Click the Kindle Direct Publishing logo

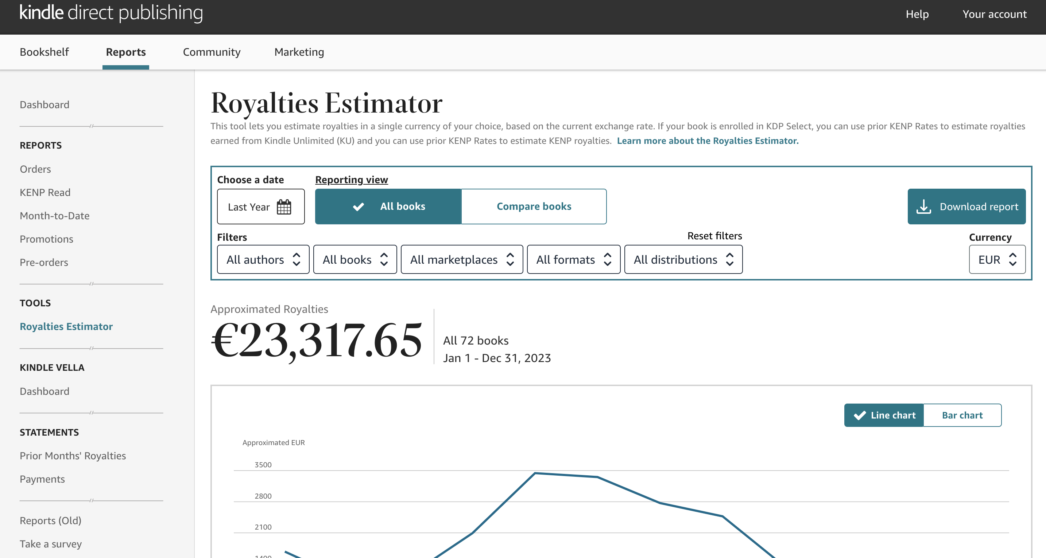pos(111,13)
